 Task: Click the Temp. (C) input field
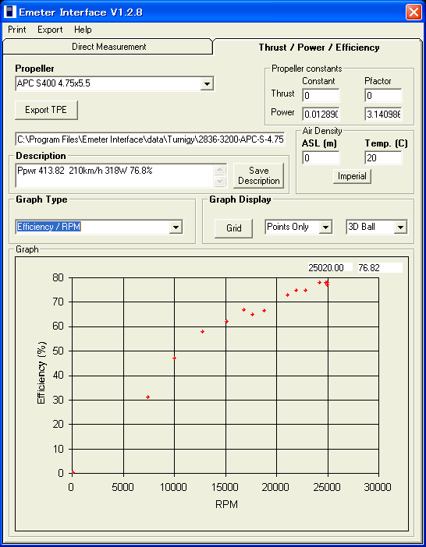coord(383,158)
